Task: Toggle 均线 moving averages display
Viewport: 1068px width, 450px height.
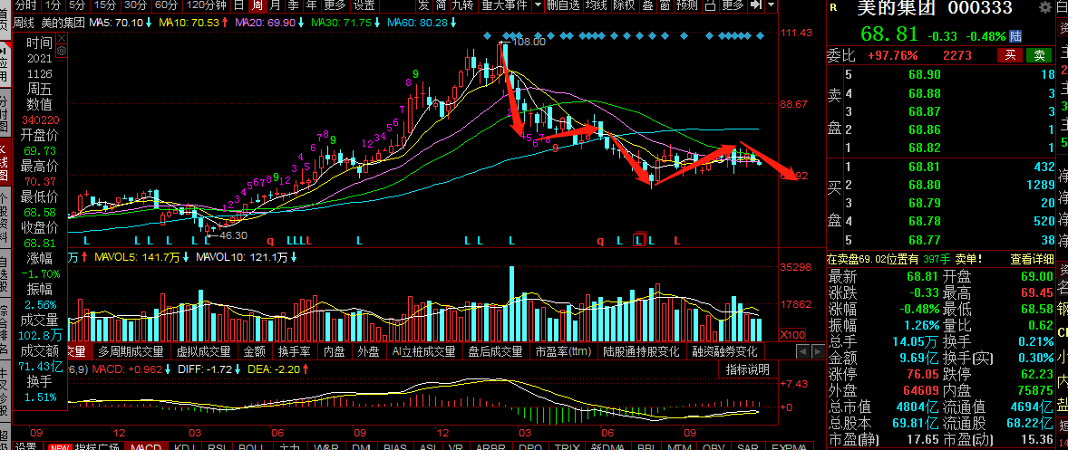Action: [596, 5]
